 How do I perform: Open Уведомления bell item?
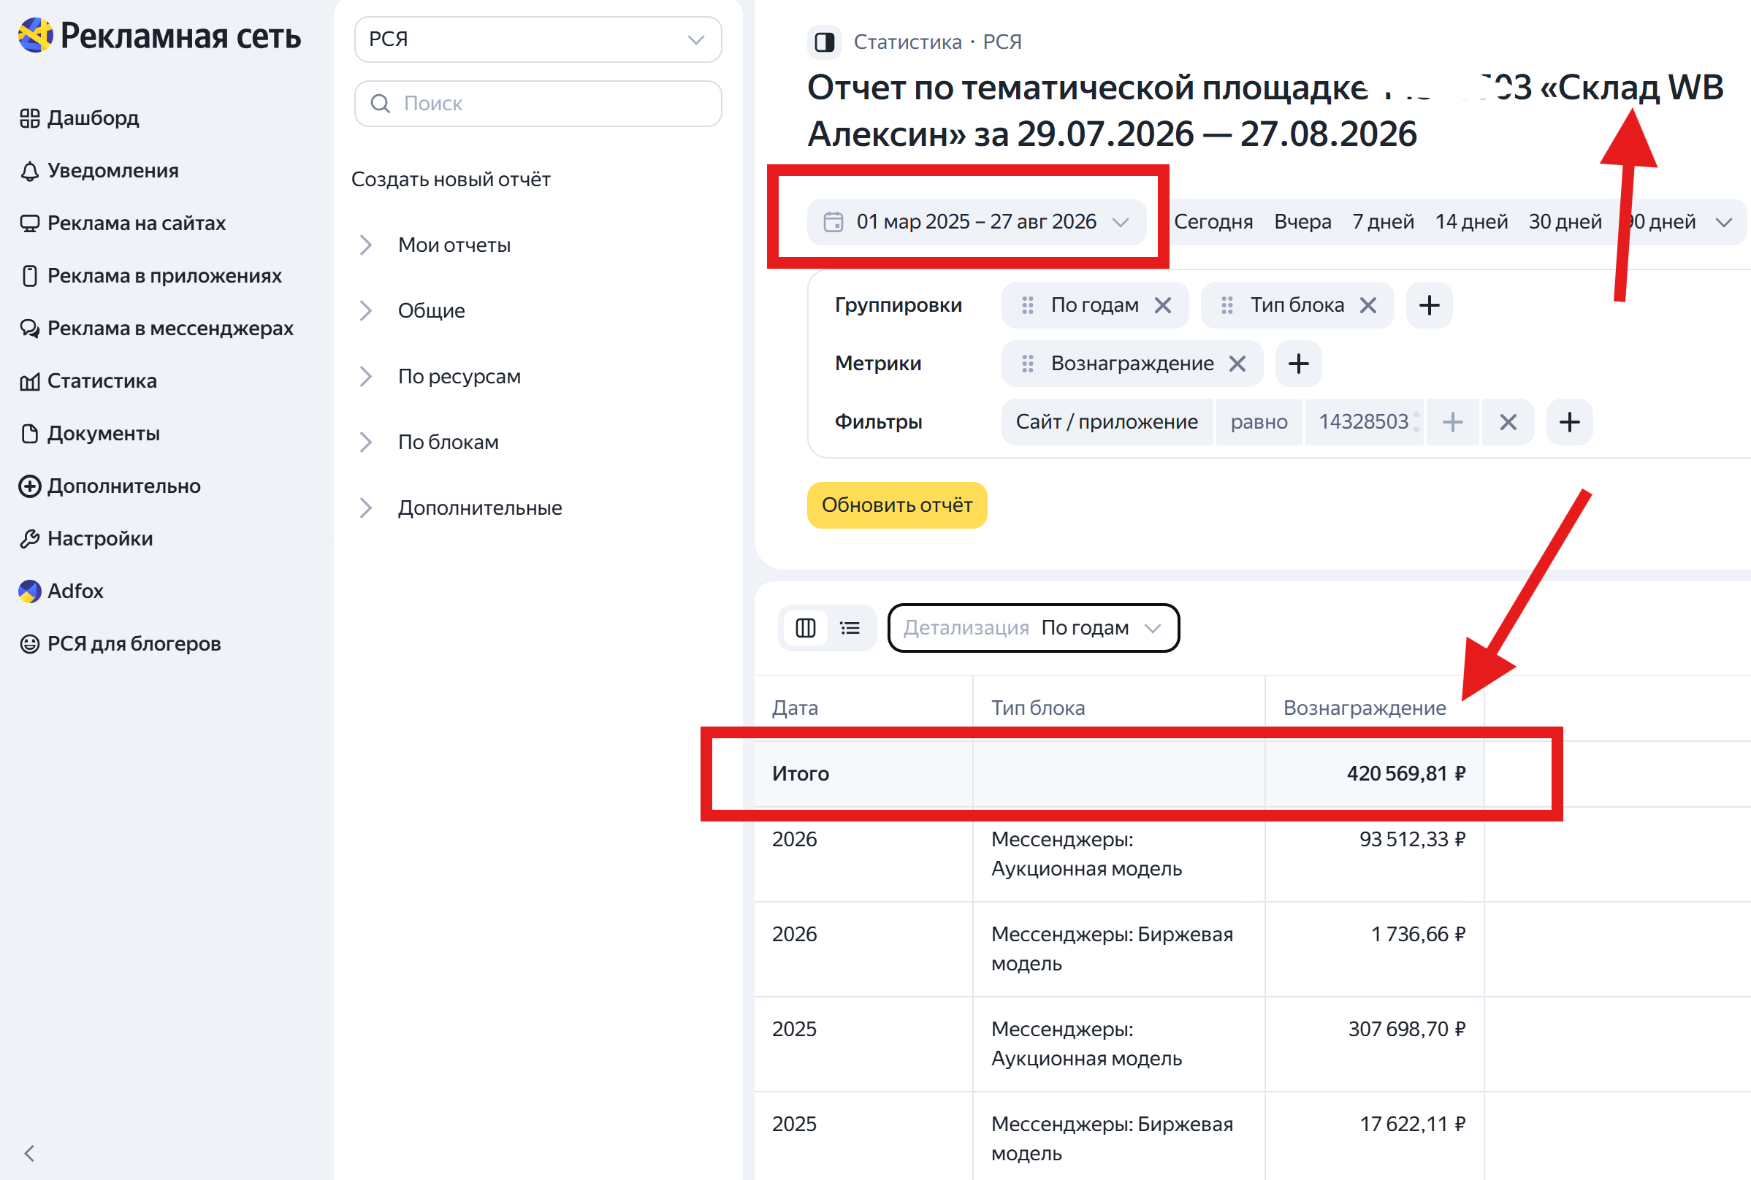[99, 171]
